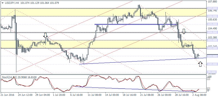Click the 107.880 price axis label
This screenshot has height=98, width=218.
pos(212,2)
